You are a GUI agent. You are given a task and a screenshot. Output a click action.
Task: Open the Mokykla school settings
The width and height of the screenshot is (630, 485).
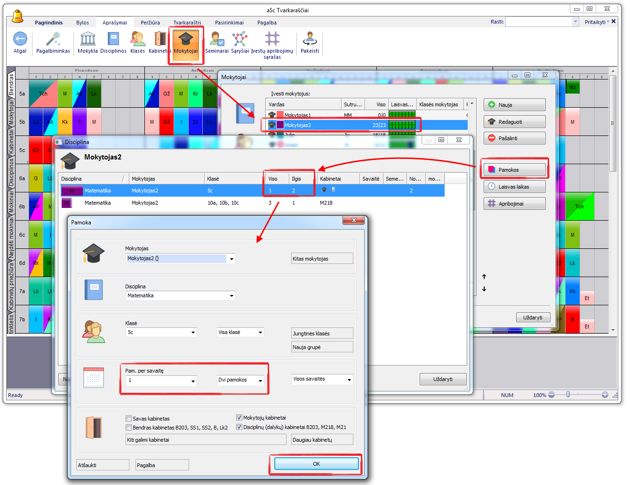point(88,39)
